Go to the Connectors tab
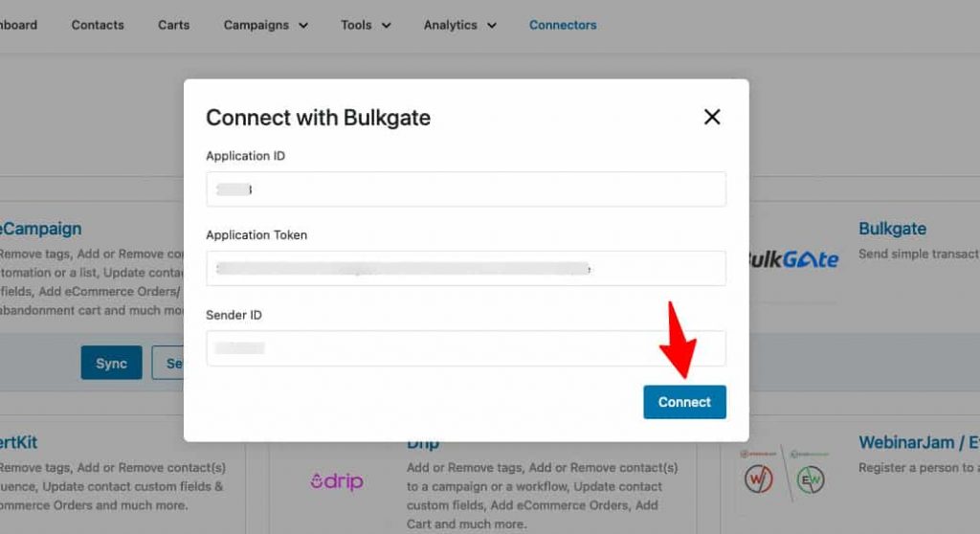The height and width of the screenshot is (534, 980). [x=563, y=25]
